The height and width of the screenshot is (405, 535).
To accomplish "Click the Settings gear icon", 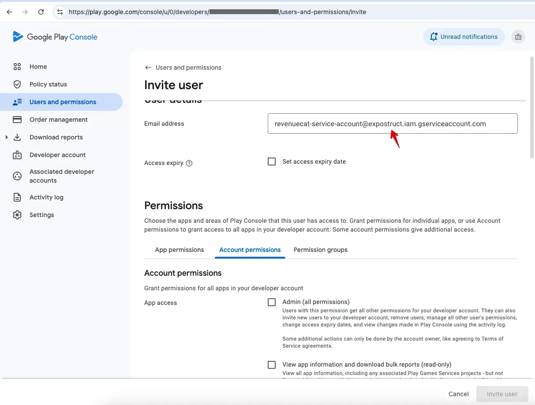I will (x=17, y=215).
